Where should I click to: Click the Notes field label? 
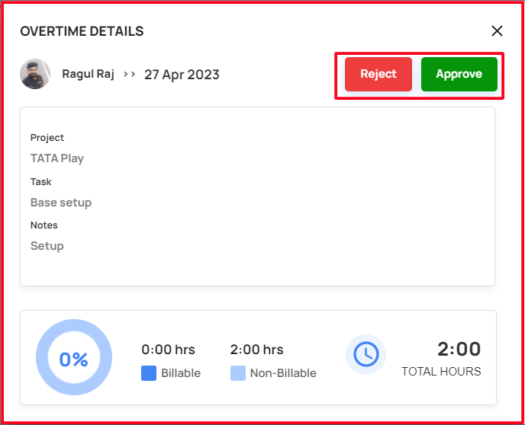(x=43, y=225)
